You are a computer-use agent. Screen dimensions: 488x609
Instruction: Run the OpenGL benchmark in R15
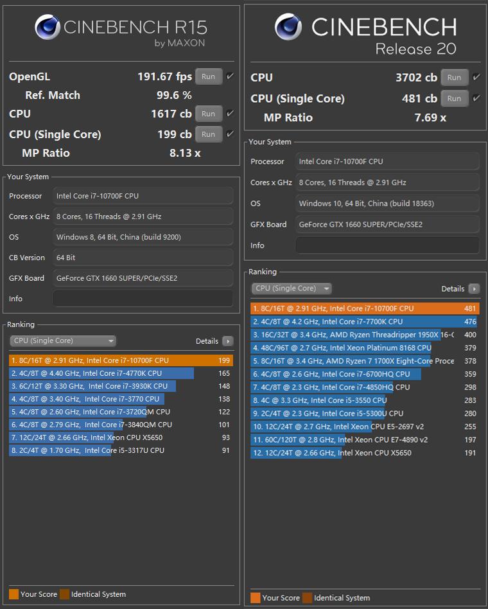[x=208, y=76]
